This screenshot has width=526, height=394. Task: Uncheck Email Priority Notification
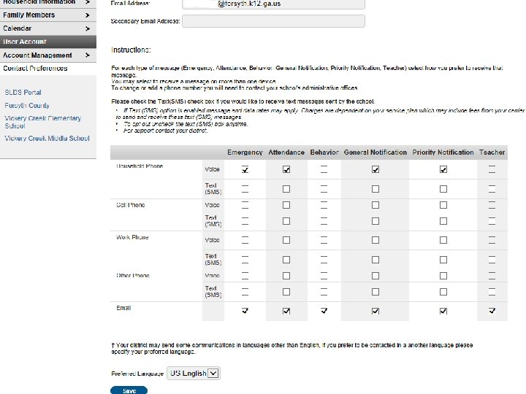coord(443,311)
